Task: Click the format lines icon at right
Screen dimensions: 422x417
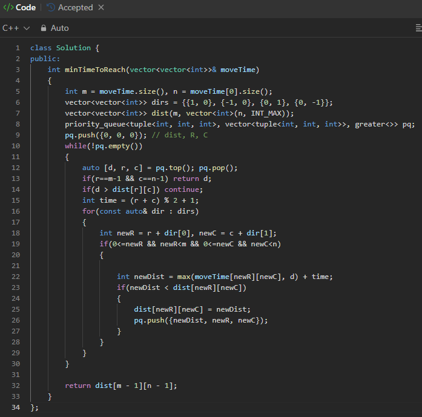Action: (x=418, y=28)
